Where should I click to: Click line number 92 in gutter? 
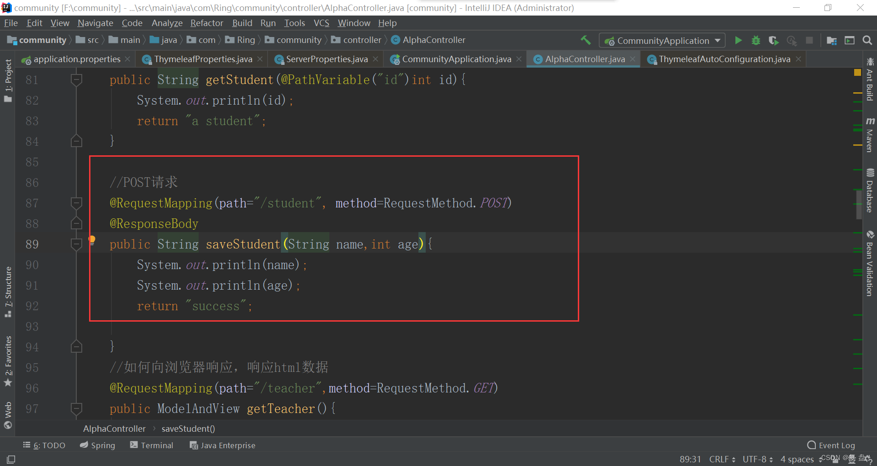[32, 306]
